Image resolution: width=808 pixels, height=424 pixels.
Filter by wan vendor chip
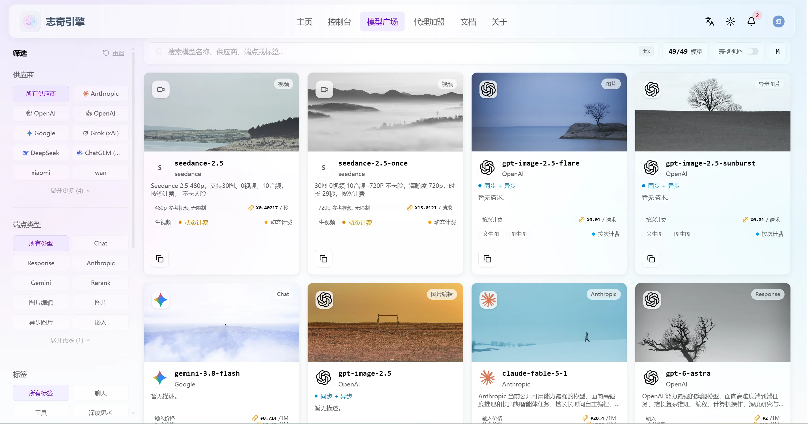[101, 172]
